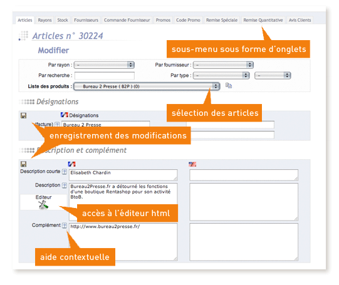The width and height of the screenshot is (339, 285).
Task: Open help for the facture field
Action: (x=57, y=124)
